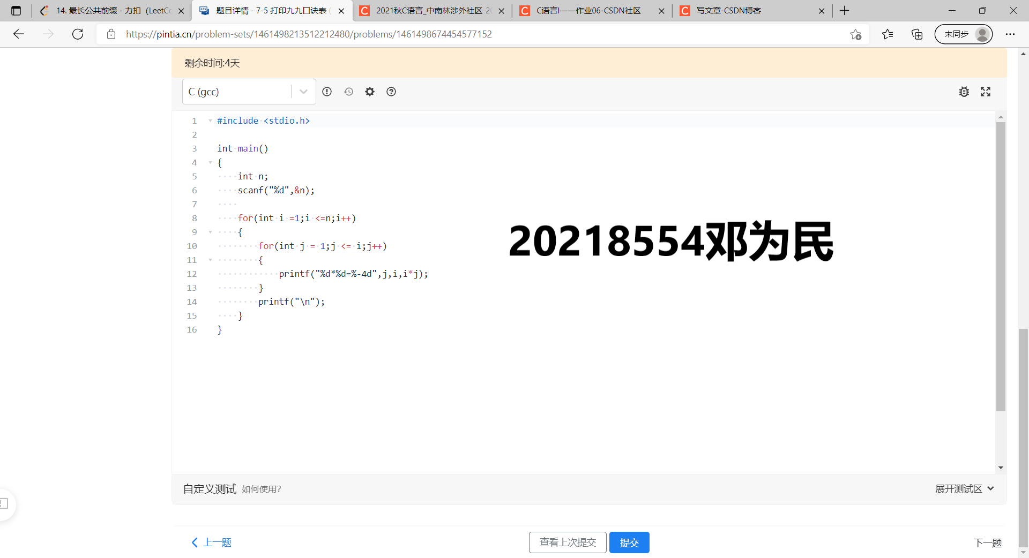Open the tab actions menu icon
The image size is (1029, 558).
coord(16,11)
